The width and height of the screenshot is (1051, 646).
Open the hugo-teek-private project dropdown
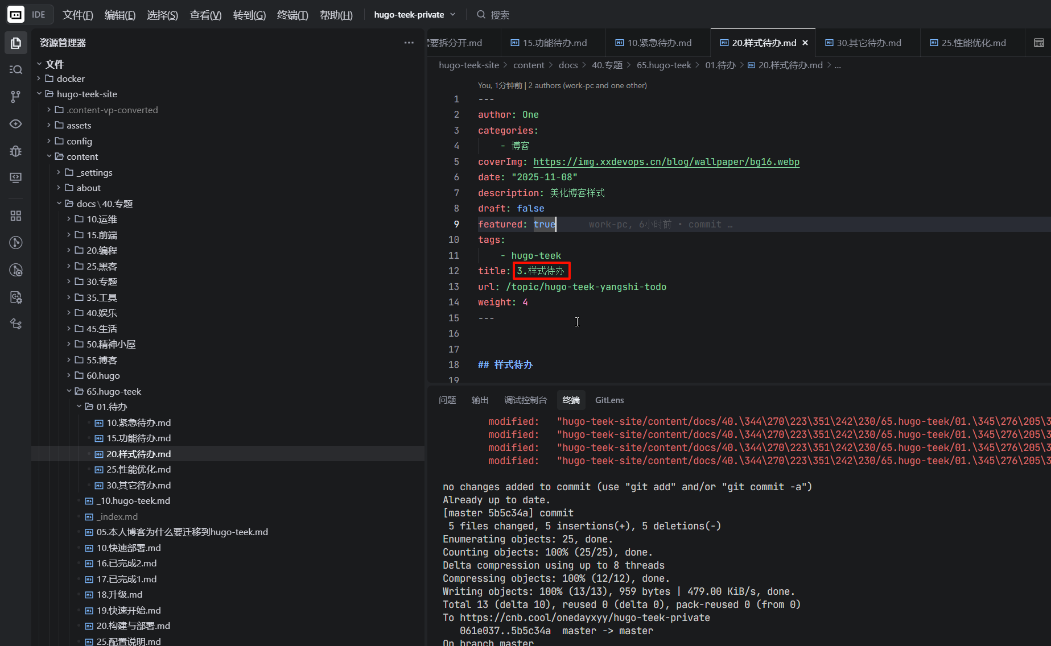414,15
